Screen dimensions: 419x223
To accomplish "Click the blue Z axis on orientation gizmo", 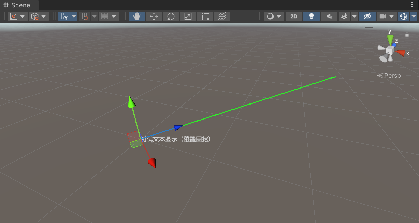I will tap(394, 45).
